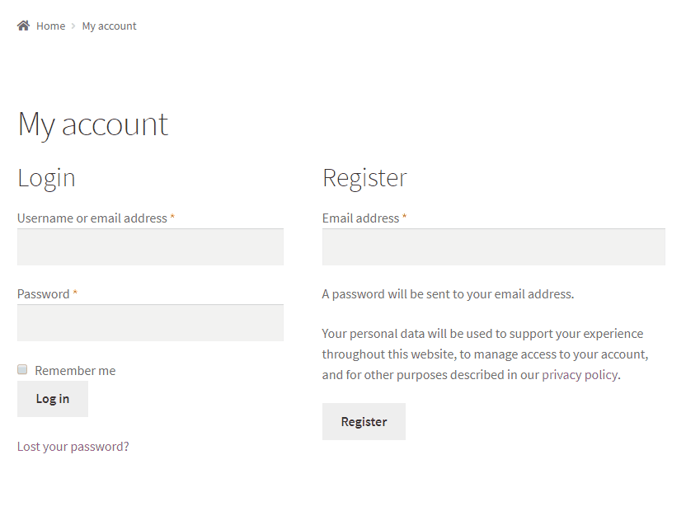The height and width of the screenshot is (511, 686).
Task: Click the My account page title
Action: click(92, 124)
